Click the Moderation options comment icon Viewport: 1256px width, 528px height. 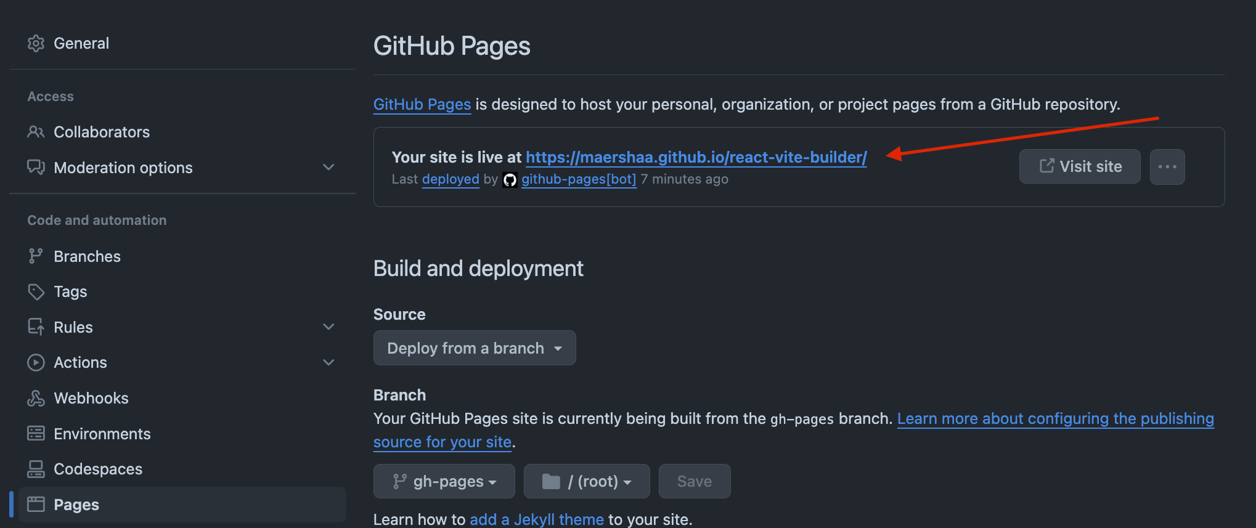36,168
